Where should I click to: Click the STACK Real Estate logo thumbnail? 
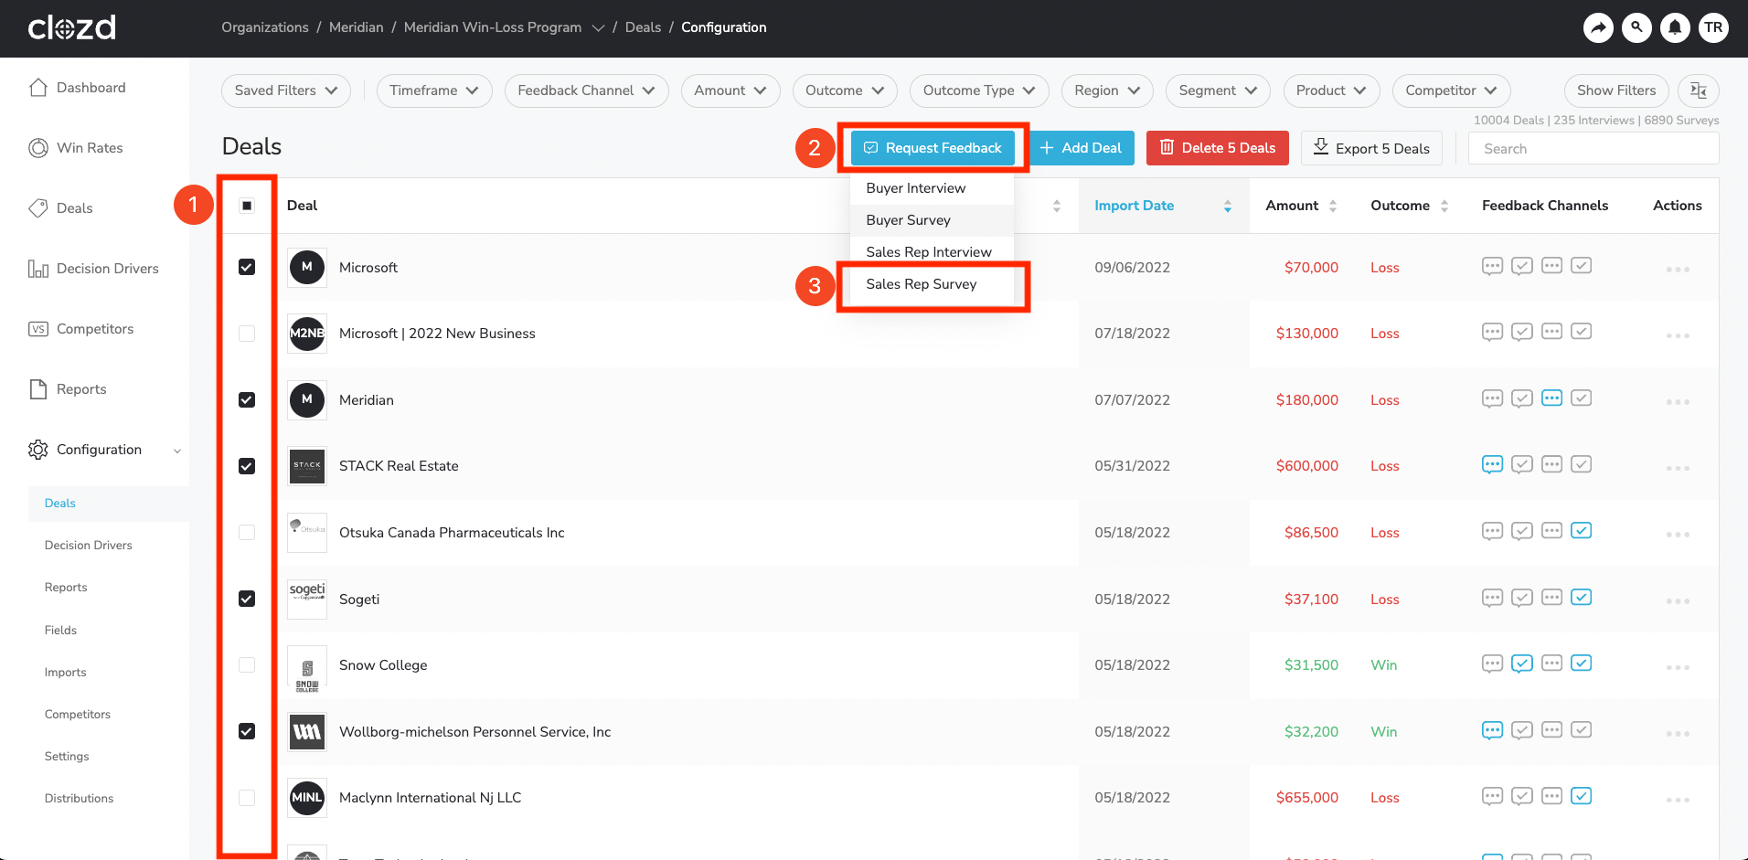pos(307,466)
